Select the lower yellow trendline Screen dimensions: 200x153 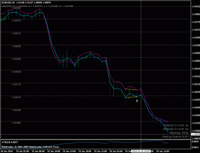131,97
